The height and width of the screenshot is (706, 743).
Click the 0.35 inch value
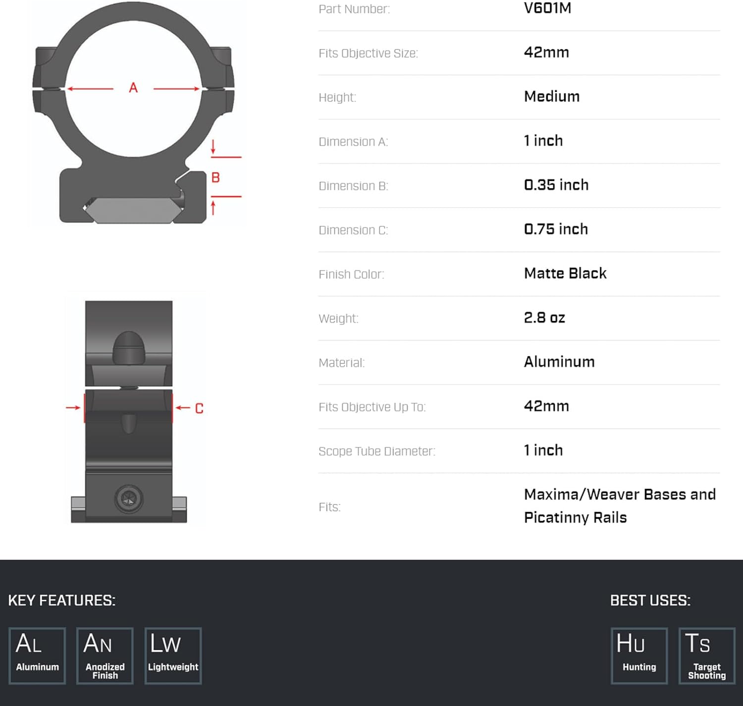pyautogui.click(x=556, y=185)
